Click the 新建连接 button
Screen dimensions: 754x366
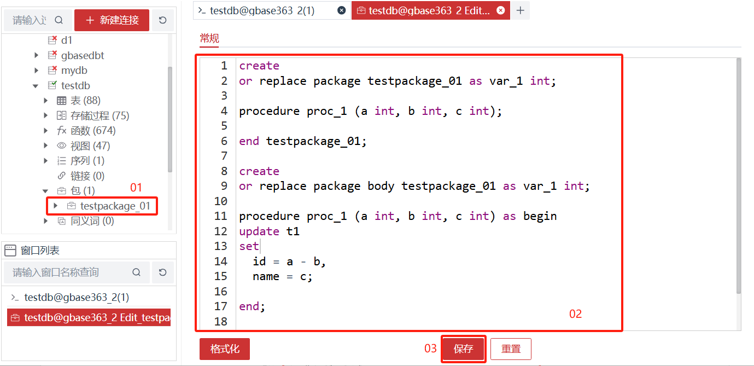[x=112, y=20]
